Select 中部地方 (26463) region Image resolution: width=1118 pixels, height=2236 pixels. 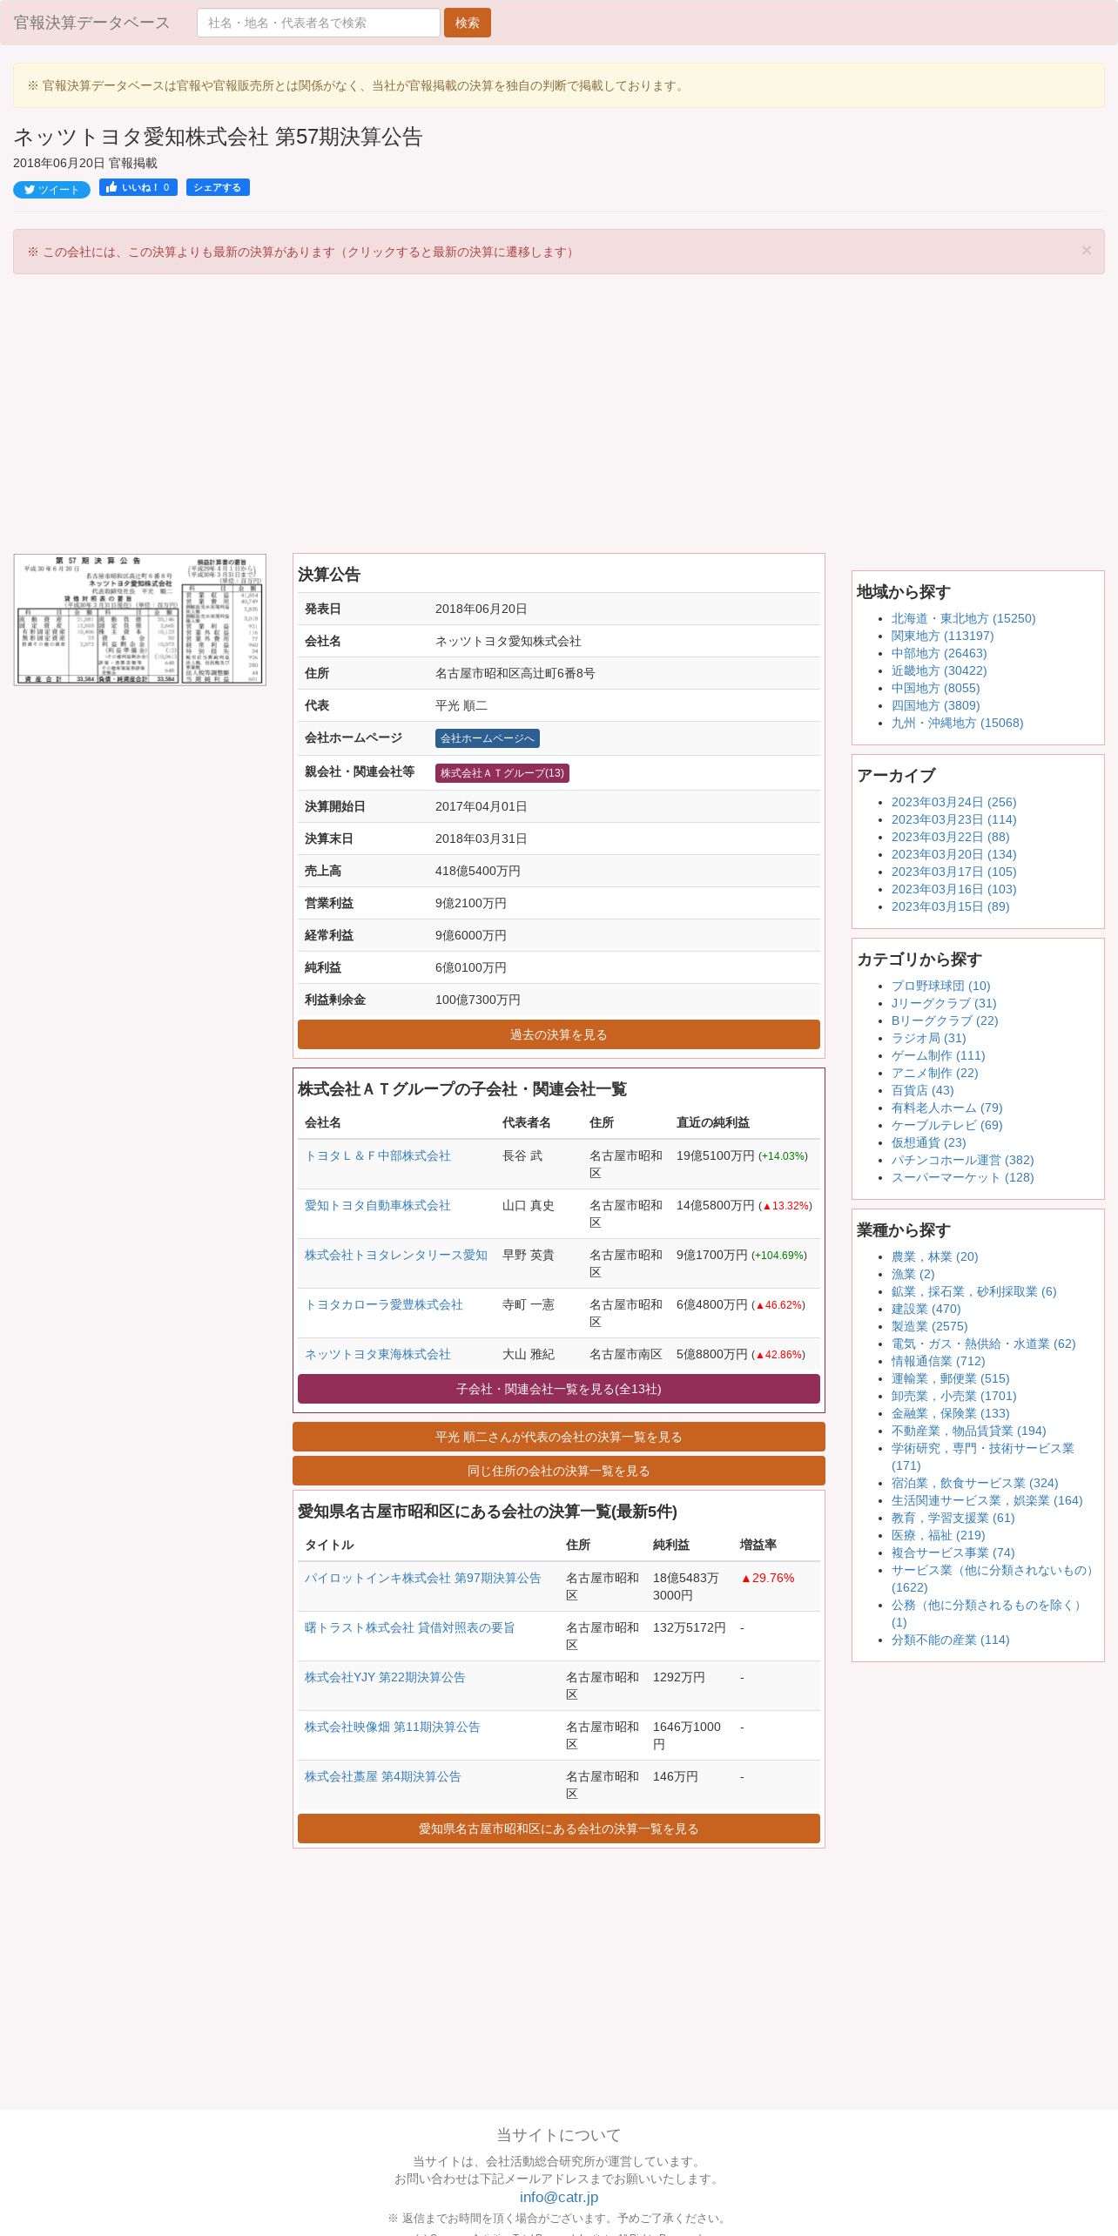click(939, 653)
